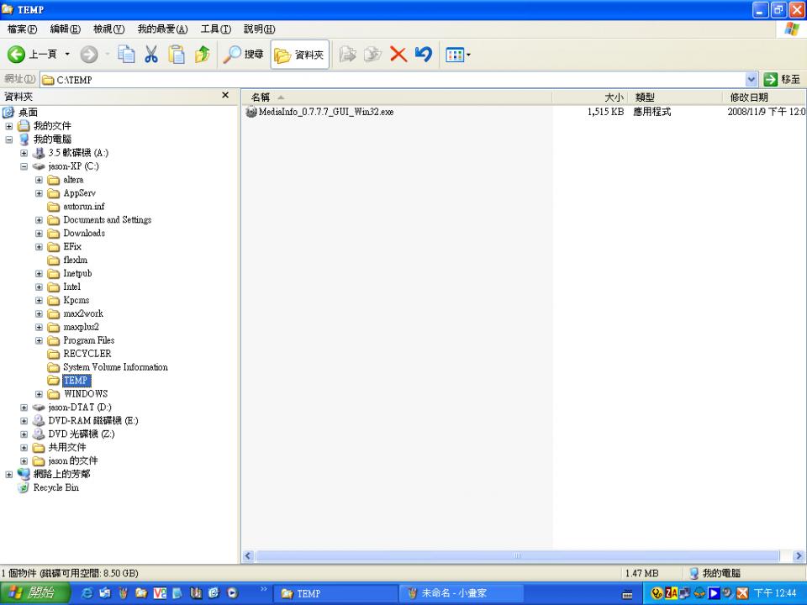807x605 pixels.
Task: Switch to 未命名 - 小畫家 taskbar window
Action: (x=462, y=593)
